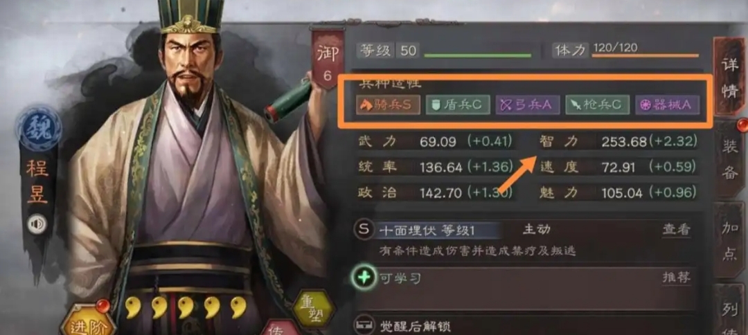Viewport: 748px width, 335px height.
Task: Open the 列传 biography tab
Action: coord(731,309)
